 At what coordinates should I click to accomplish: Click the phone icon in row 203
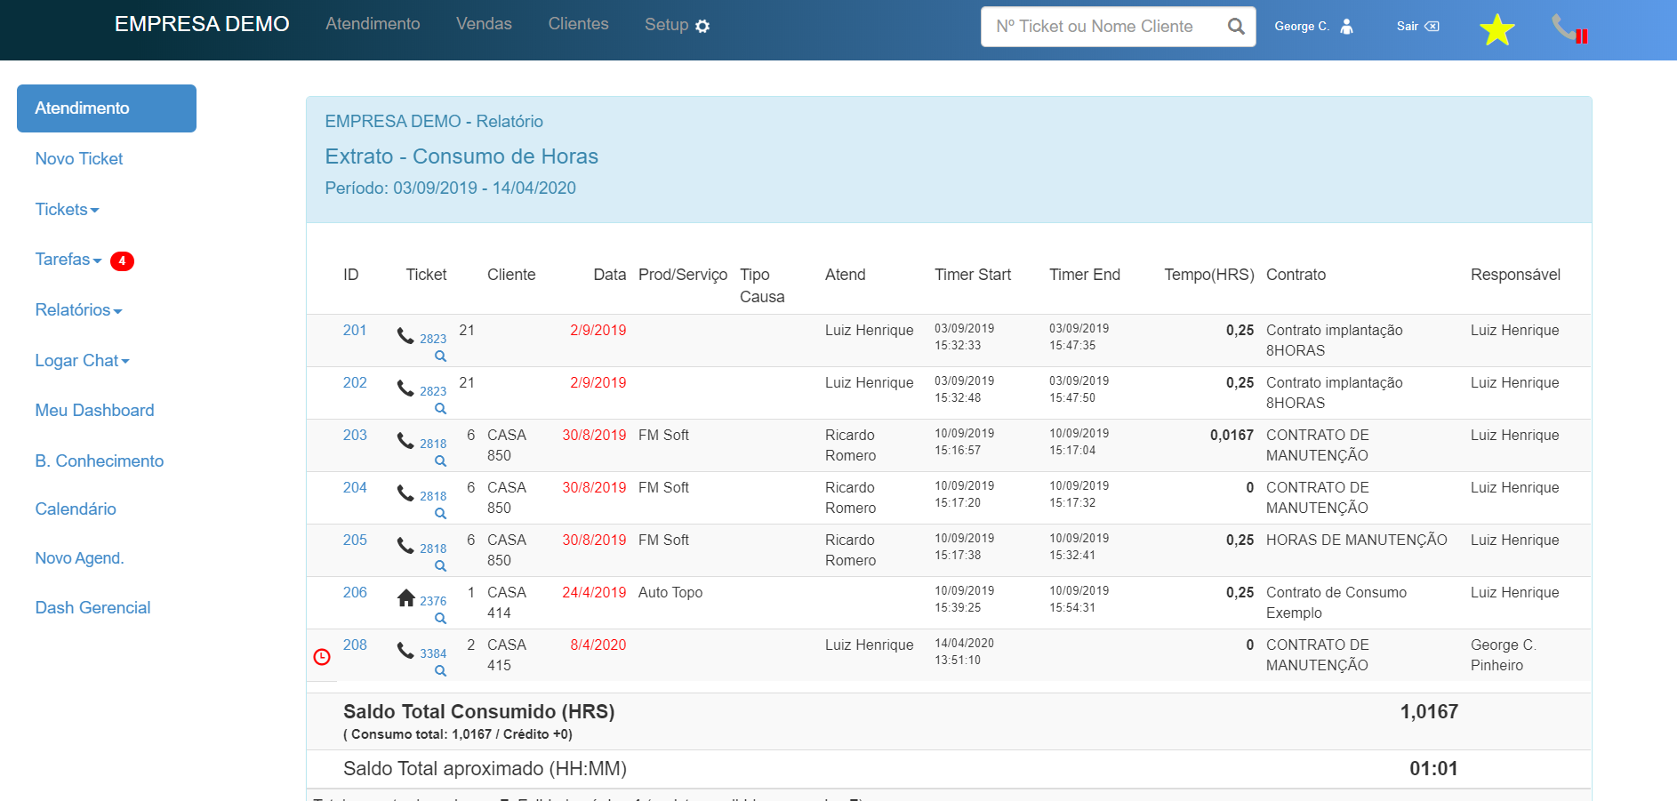click(405, 440)
